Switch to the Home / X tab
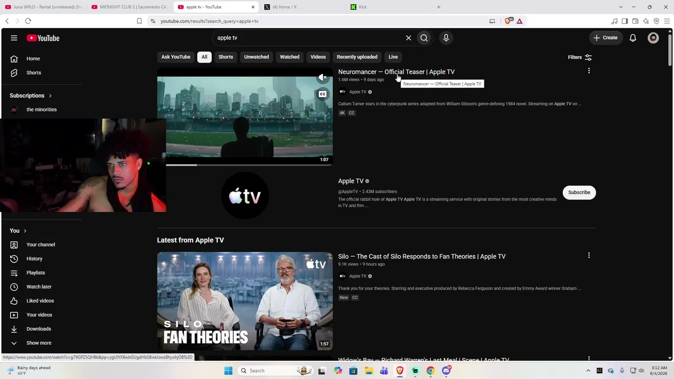 [302, 7]
